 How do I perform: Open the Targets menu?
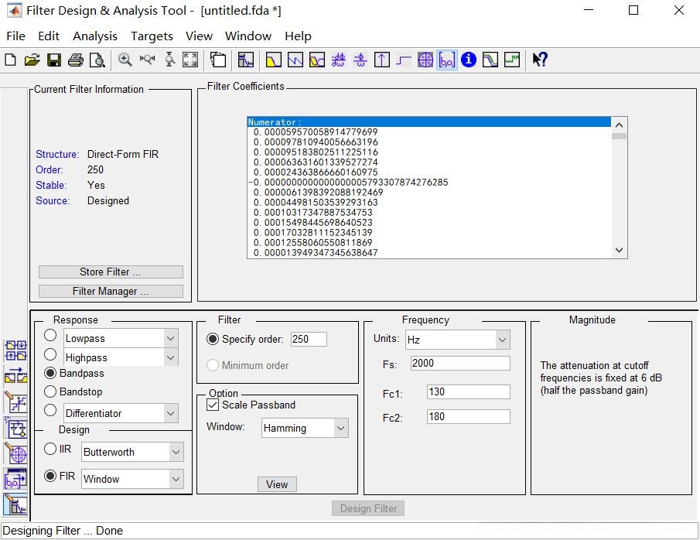(152, 36)
